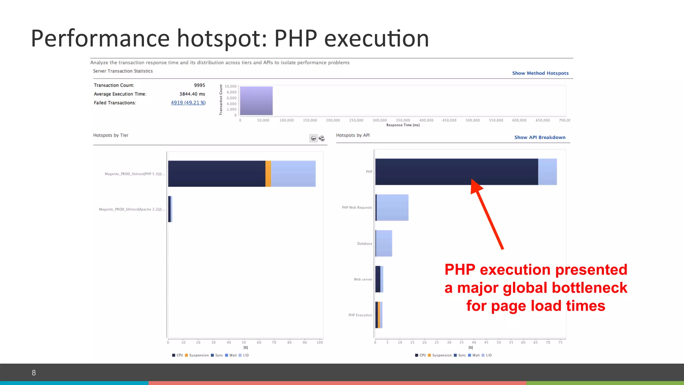The width and height of the screenshot is (684, 385).
Task: Open the Show API Breakdown link
Action: (540, 137)
